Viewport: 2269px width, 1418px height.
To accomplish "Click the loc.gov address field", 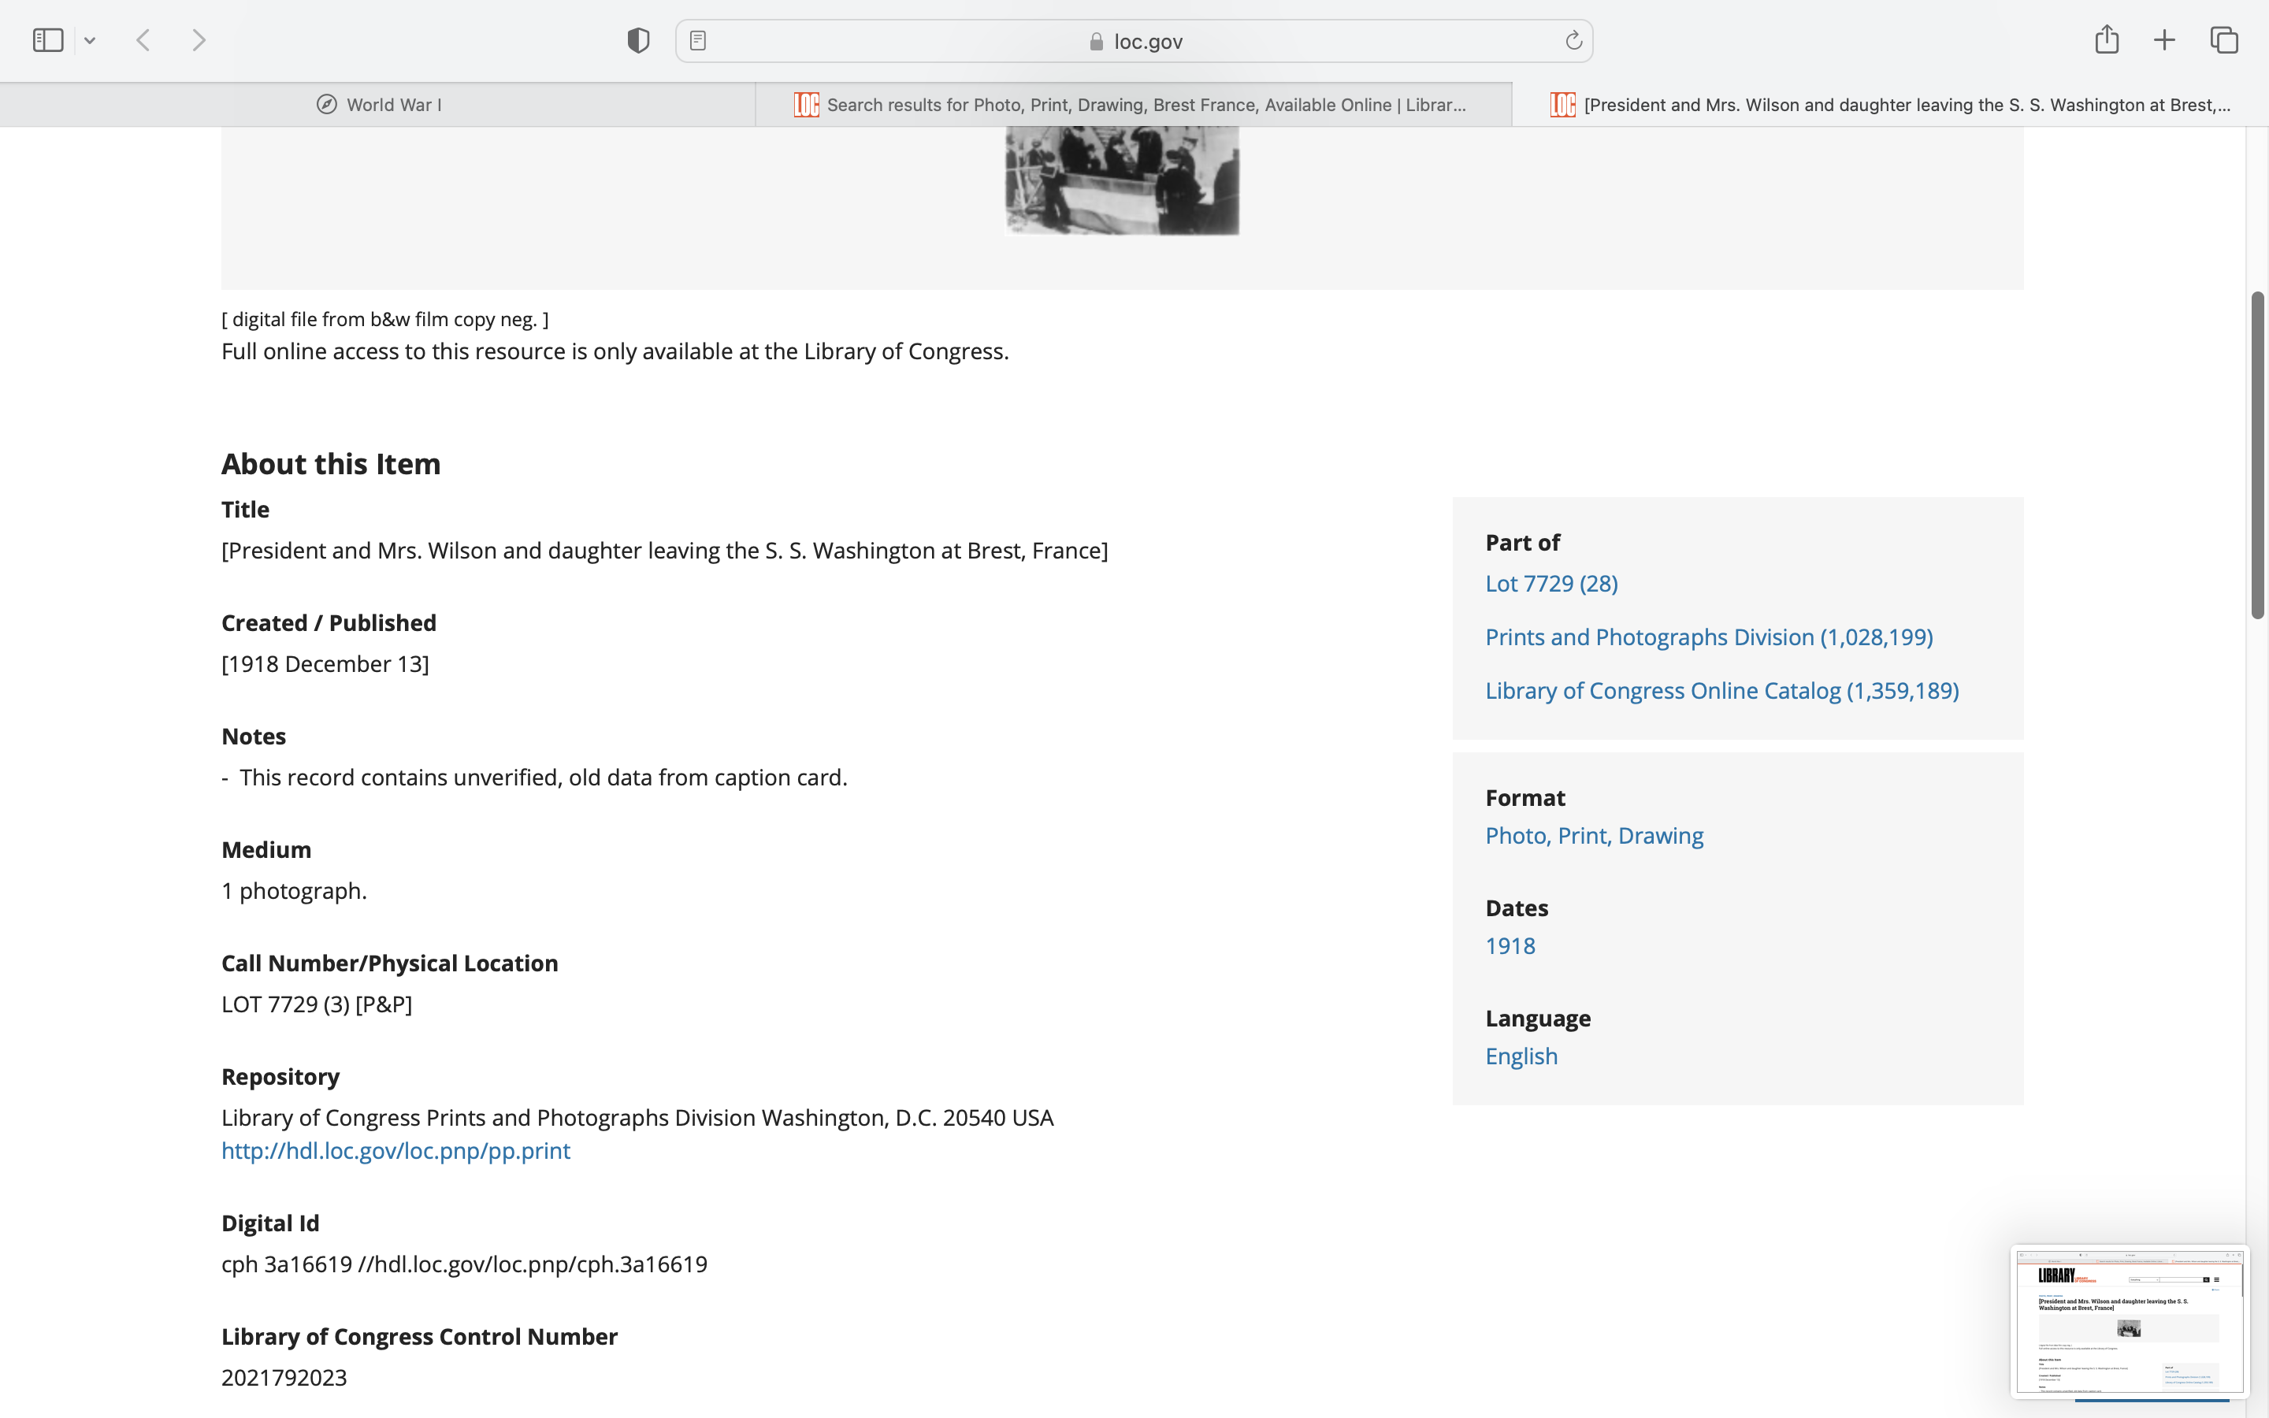I will [1134, 41].
